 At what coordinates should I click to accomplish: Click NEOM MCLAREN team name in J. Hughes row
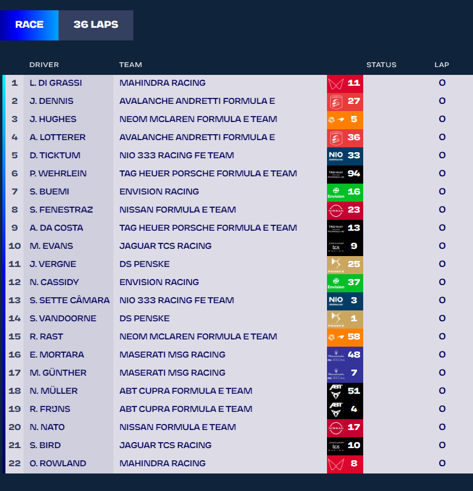[x=198, y=120]
